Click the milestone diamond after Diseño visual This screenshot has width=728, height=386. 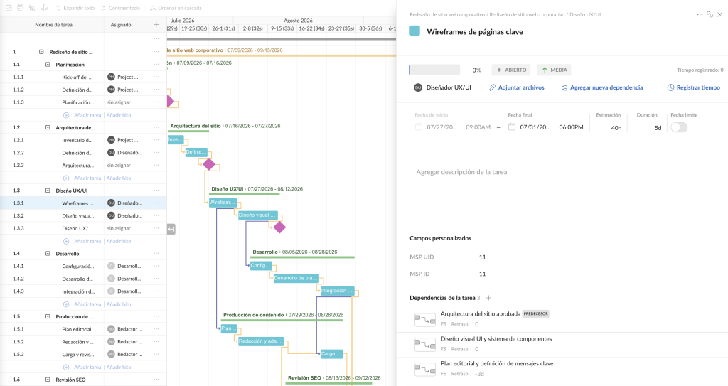(x=279, y=227)
